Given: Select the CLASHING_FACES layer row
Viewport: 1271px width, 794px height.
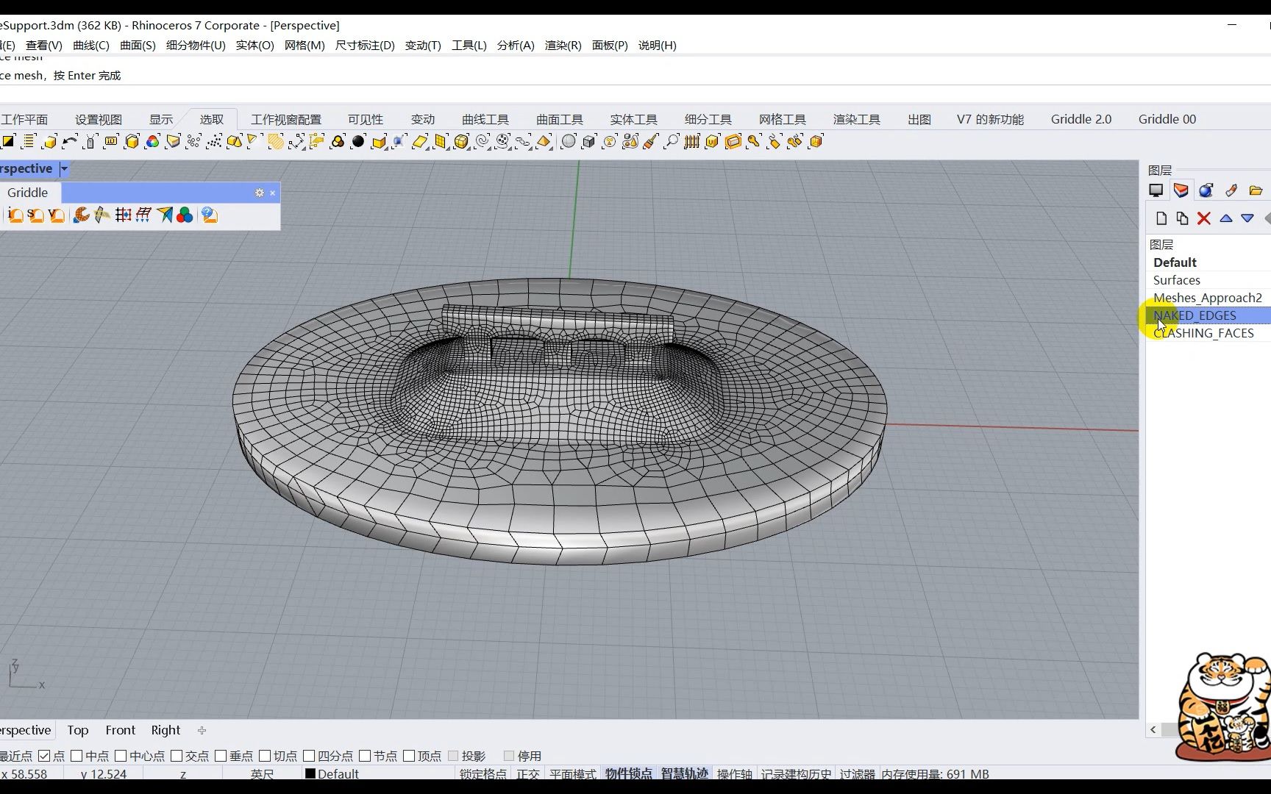Looking at the screenshot, I should [1208, 333].
